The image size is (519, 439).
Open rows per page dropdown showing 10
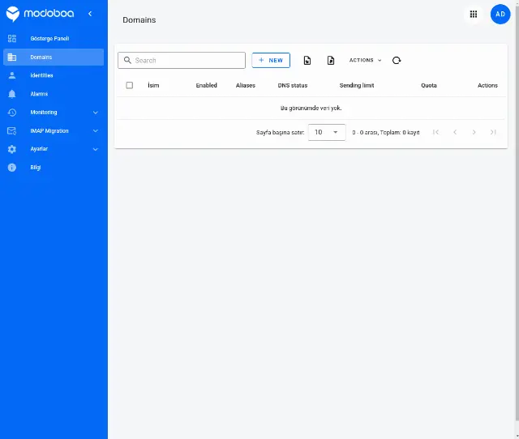pos(327,132)
